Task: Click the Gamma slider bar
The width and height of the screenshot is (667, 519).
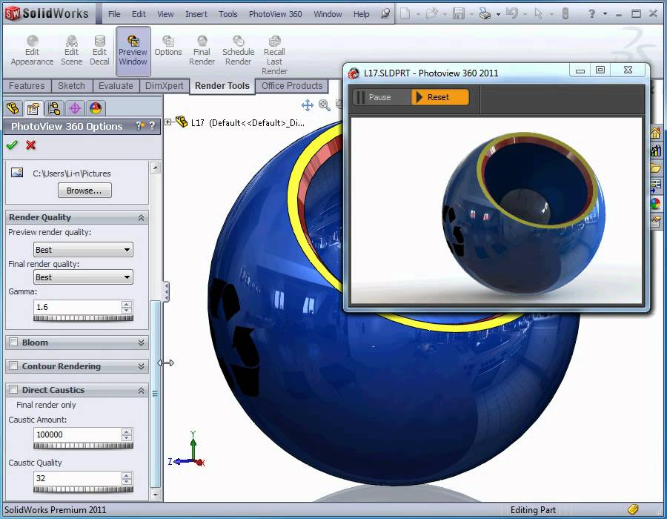Action: click(83, 318)
